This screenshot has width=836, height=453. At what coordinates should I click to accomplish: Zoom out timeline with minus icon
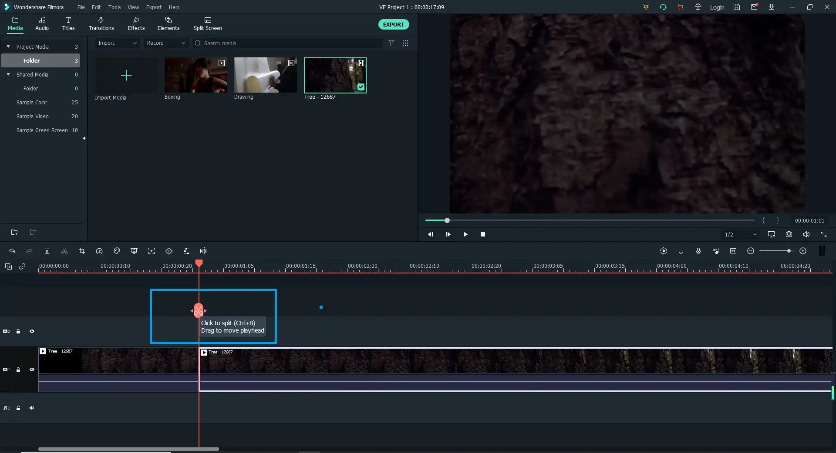(x=751, y=251)
